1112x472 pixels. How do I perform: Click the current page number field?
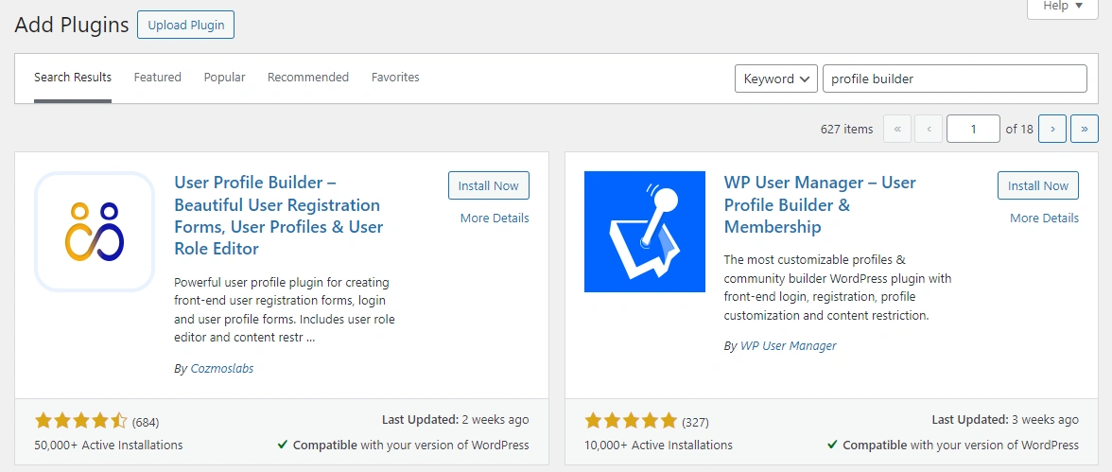(972, 129)
